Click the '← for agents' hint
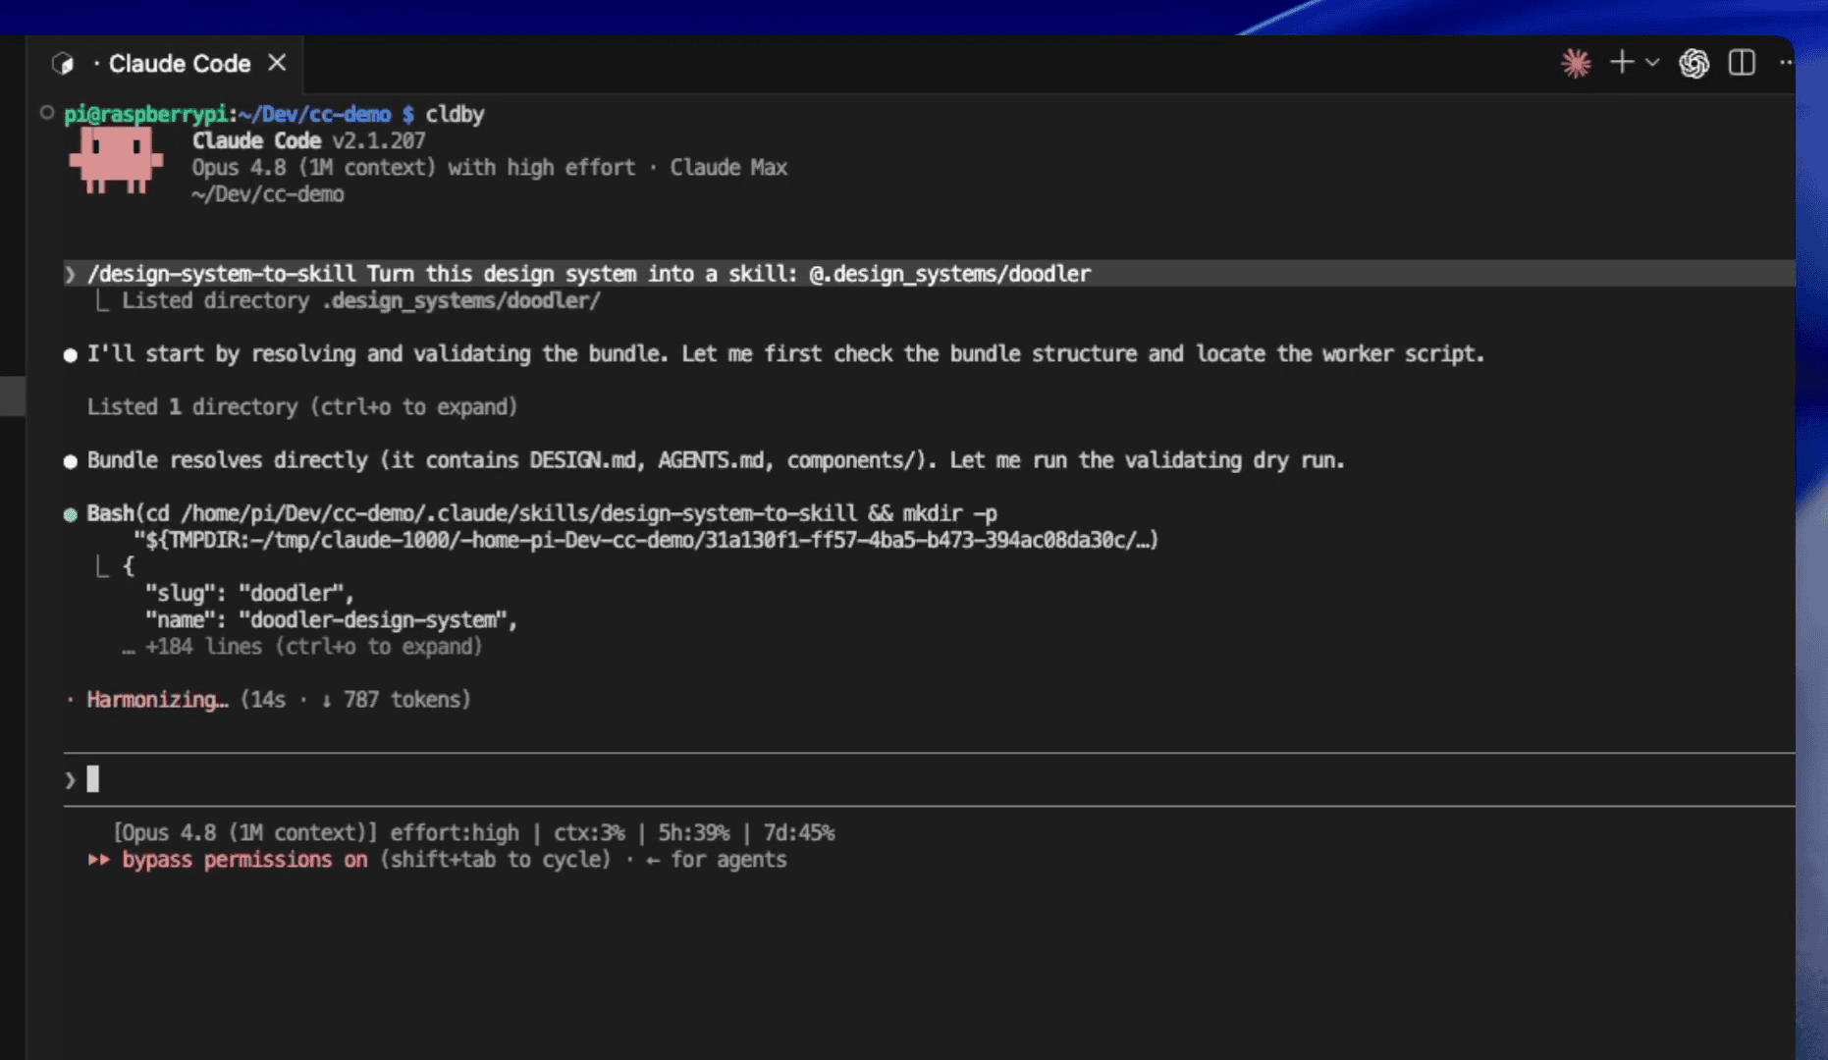 pyautogui.click(x=717, y=860)
